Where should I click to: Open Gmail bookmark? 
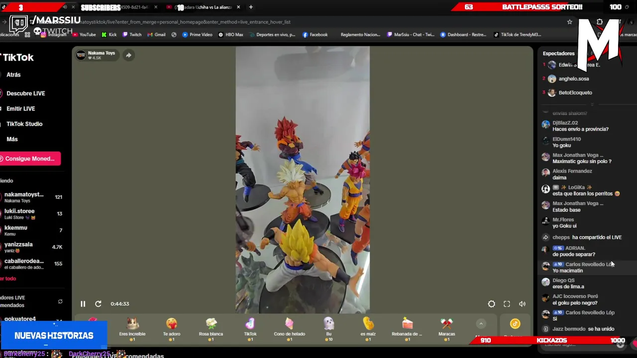156,35
